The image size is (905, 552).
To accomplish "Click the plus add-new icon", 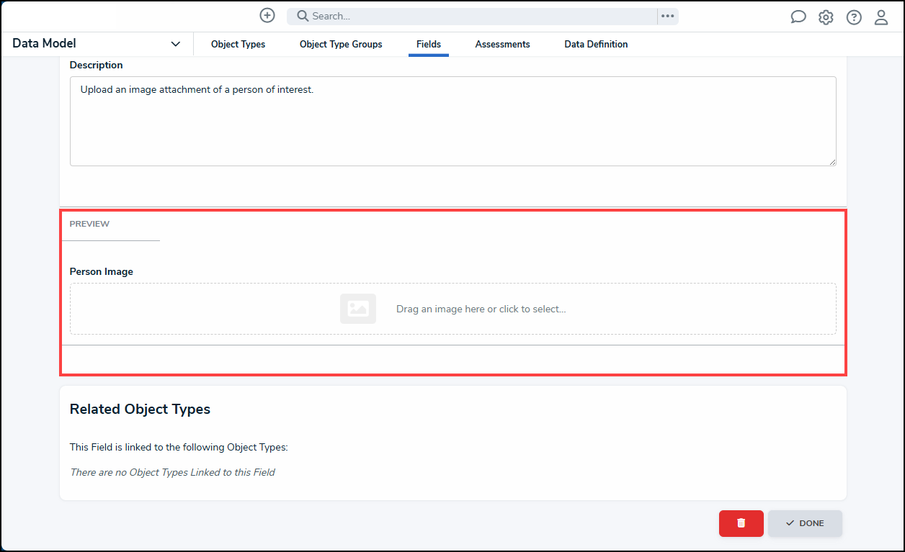I will 267,16.
